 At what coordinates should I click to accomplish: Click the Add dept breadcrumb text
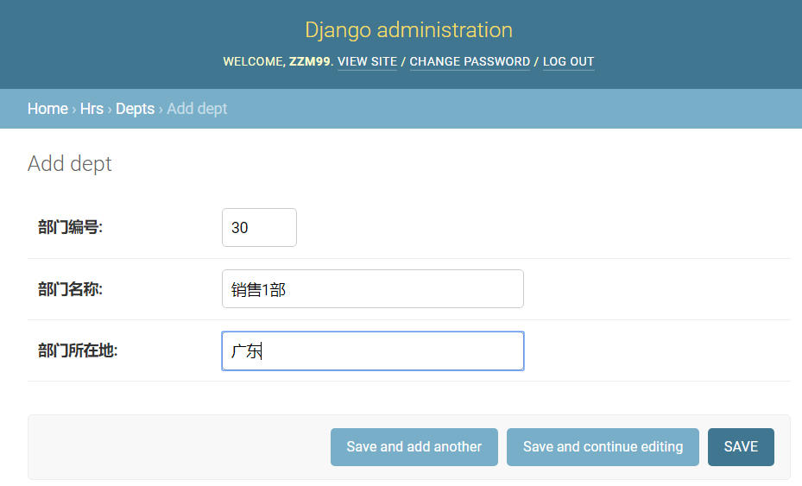click(x=197, y=109)
